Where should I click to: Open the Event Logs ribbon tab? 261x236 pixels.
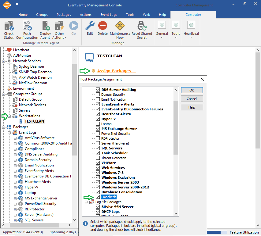(x=109, y=15)
